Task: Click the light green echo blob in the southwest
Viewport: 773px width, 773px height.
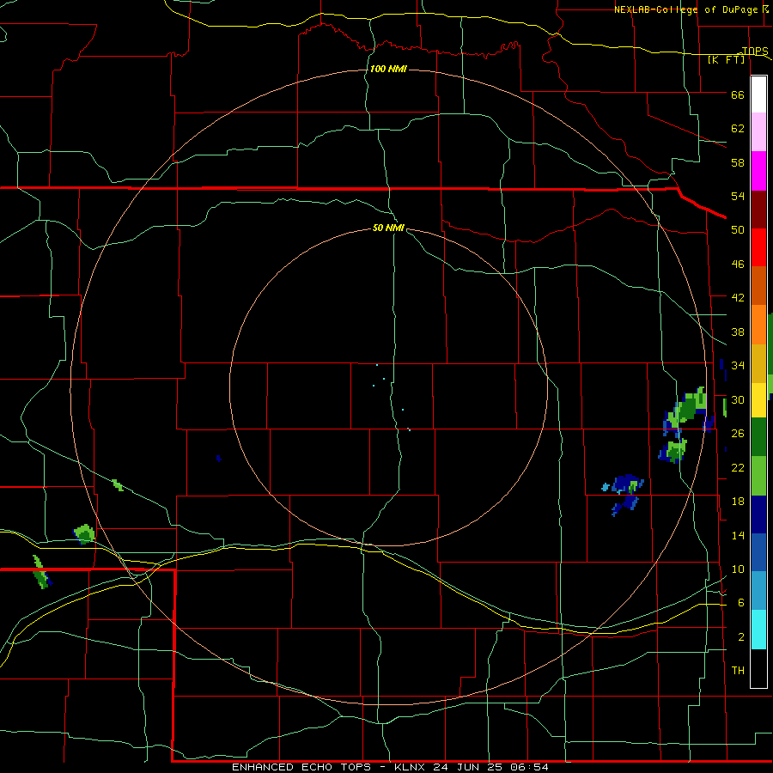Action: 84,534
